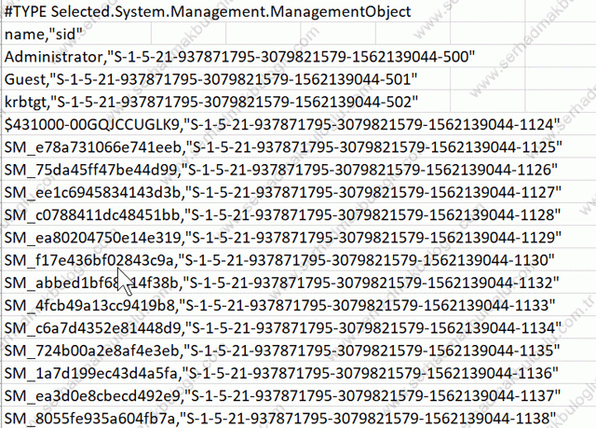Click the row ending in SID 1132
Screen dimensions: 596x428
point(282,283)
